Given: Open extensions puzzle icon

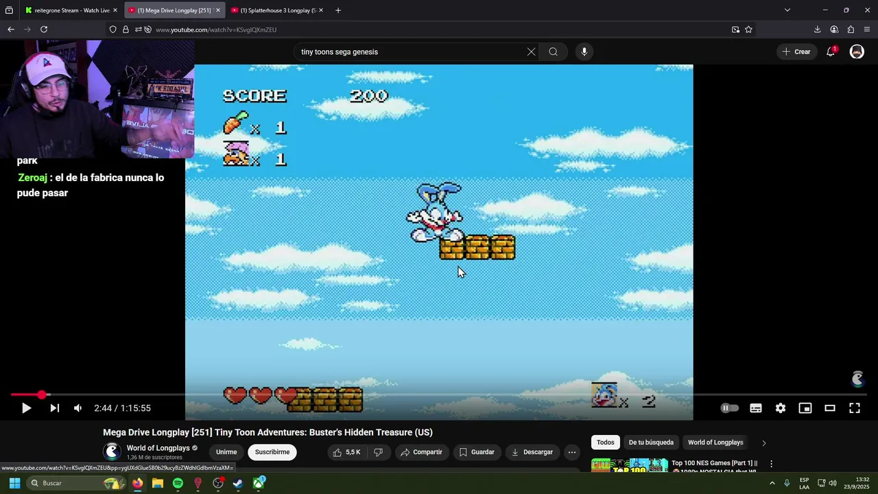Looking at the screenshot, I should pyautogui.click(x=851, y=30).
